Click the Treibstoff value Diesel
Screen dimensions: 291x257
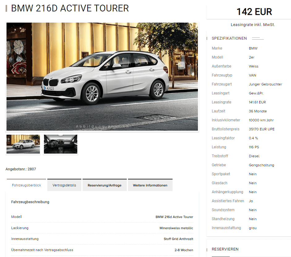point(254,156)
